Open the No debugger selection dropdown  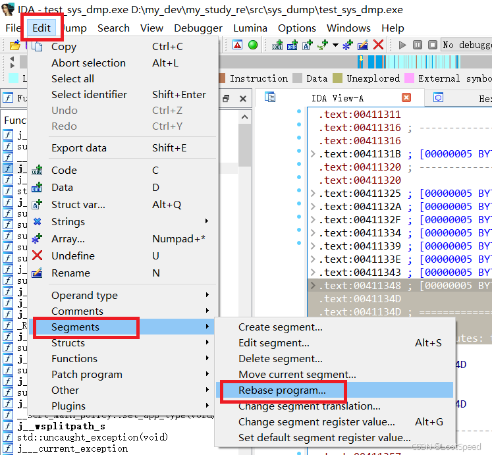(466, 45)
